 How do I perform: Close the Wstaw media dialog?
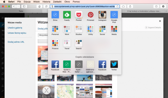coord(160,21)
